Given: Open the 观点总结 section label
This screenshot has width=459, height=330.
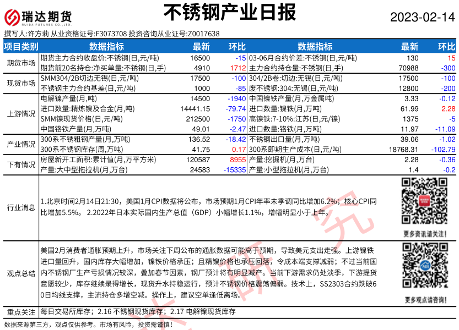Looking at the screenshot, I should pyautogui.click(x=21, y=273).
